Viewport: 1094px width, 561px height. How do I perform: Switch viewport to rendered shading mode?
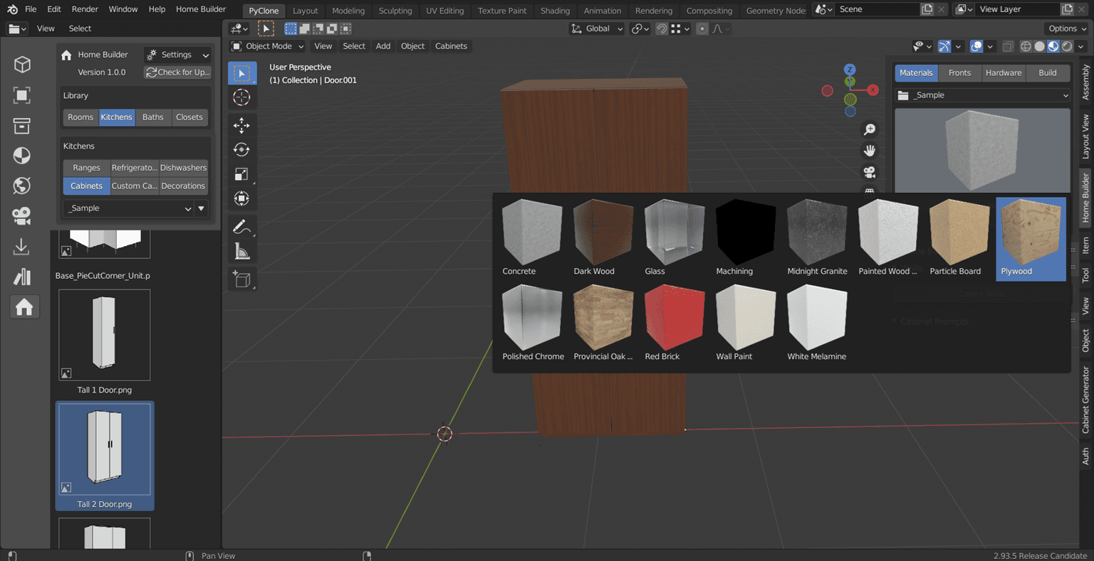coord(1066,46)
